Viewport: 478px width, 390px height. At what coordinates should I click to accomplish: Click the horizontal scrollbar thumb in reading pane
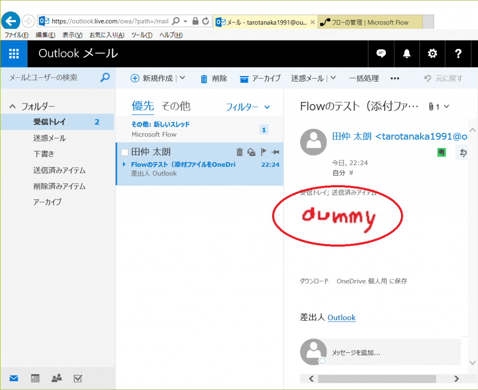click(377, 379)
